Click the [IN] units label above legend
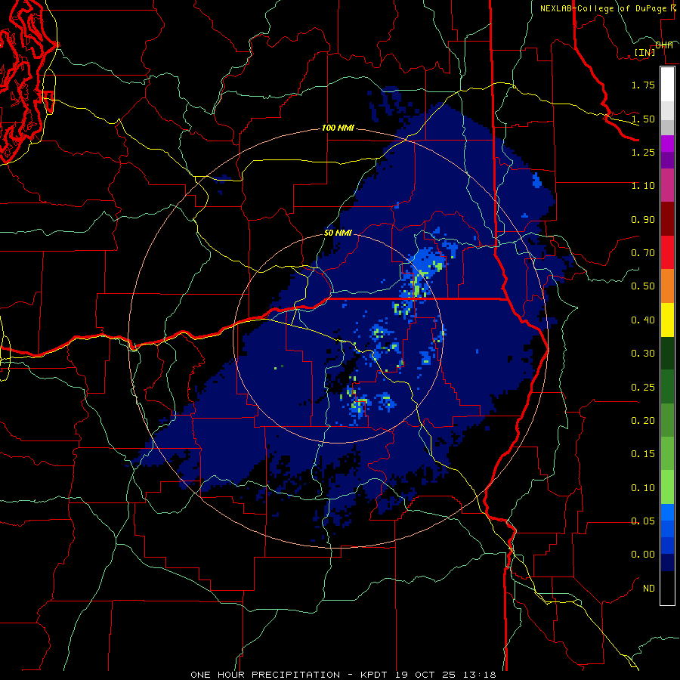Viewport: 680px width, 680px height. click(x=644, y=52)
